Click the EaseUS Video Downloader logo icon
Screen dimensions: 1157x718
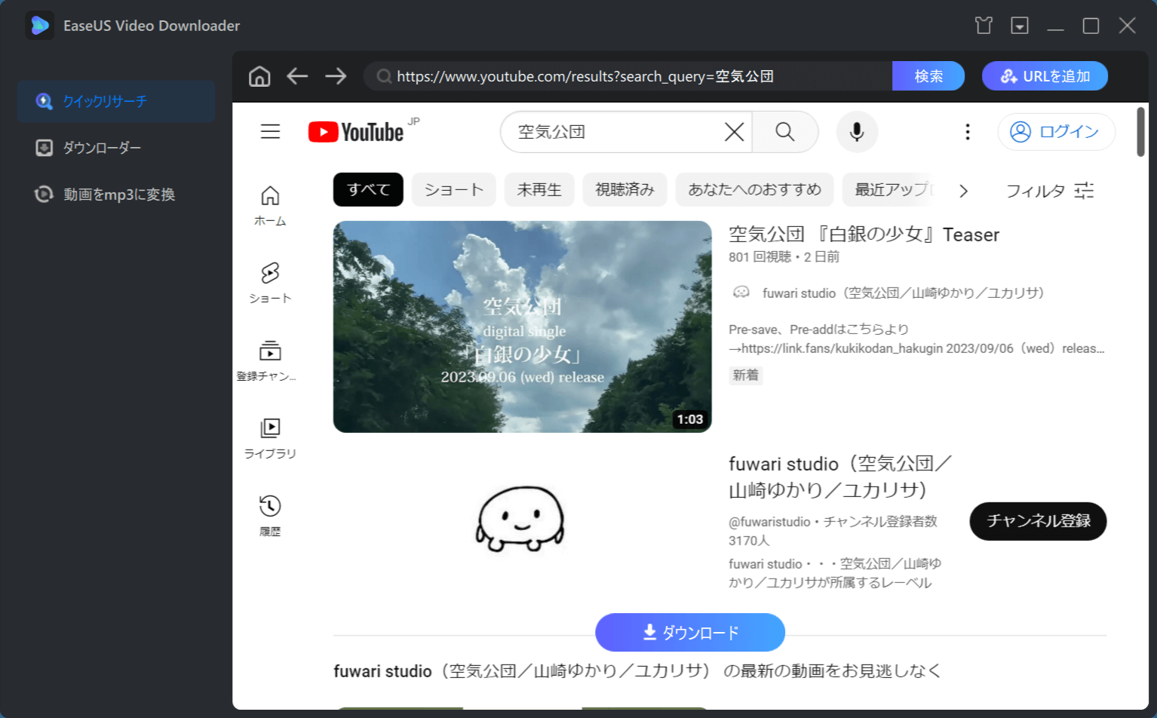point(39,26)
